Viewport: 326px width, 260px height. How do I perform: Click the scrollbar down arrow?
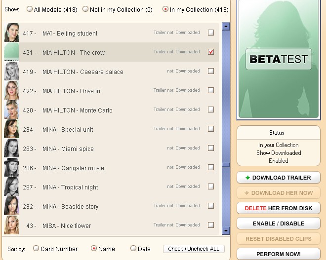click(x=226, y=230)
